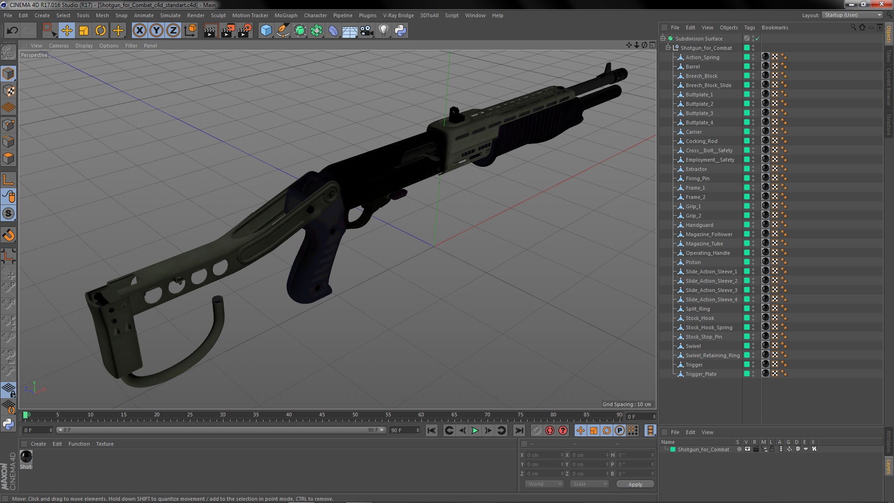Screen dimensions: 894x503
Task: Activate the Move tool
Action: [x=67, y=31]
